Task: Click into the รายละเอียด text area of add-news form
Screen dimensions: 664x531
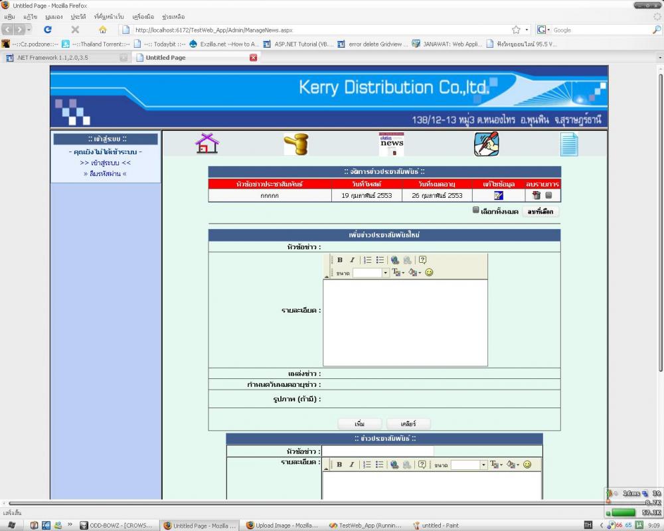Action: 405,323
